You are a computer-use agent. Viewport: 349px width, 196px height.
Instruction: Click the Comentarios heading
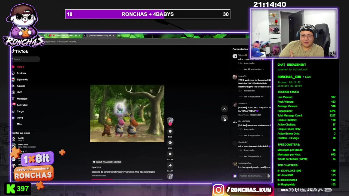pyautogui.click(x=240, y=49)
